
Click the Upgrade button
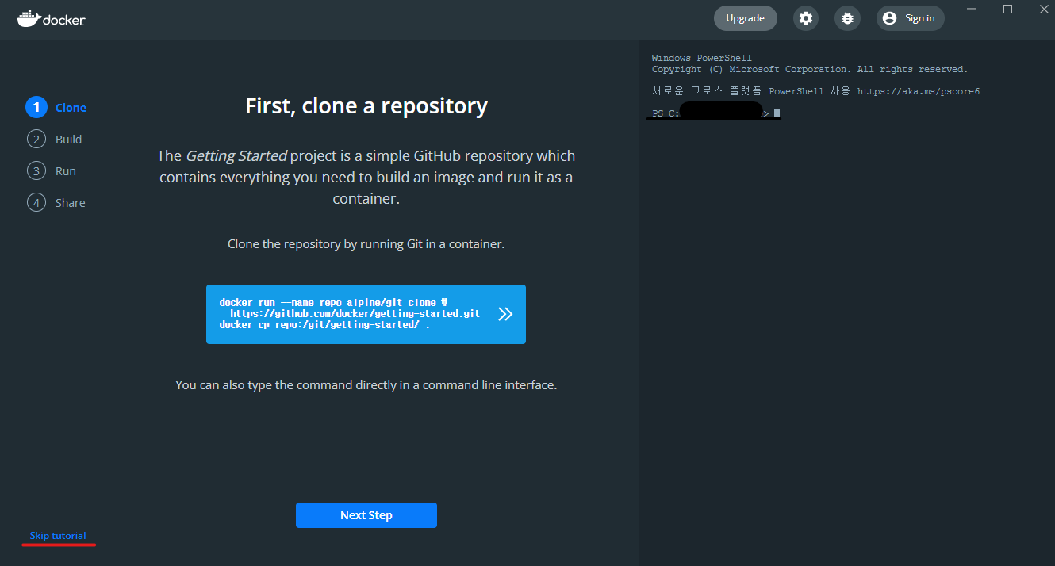click(x=745, y=18)
